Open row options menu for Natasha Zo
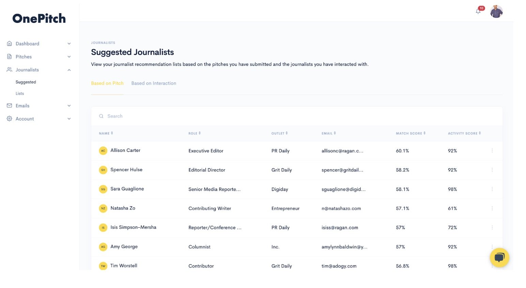Viewport: 526px width, 288px height. click(492, 208)
